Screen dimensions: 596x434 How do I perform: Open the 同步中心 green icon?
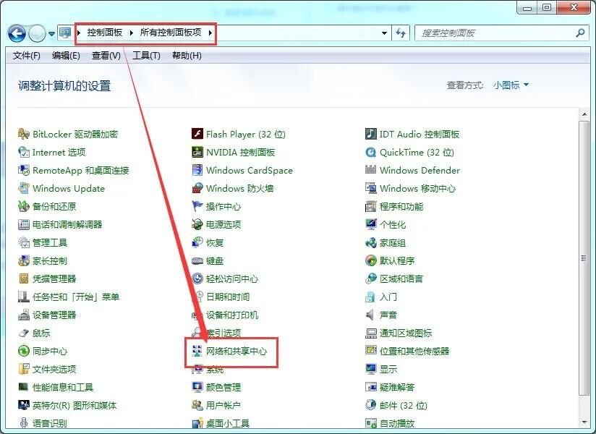(24, 351)
